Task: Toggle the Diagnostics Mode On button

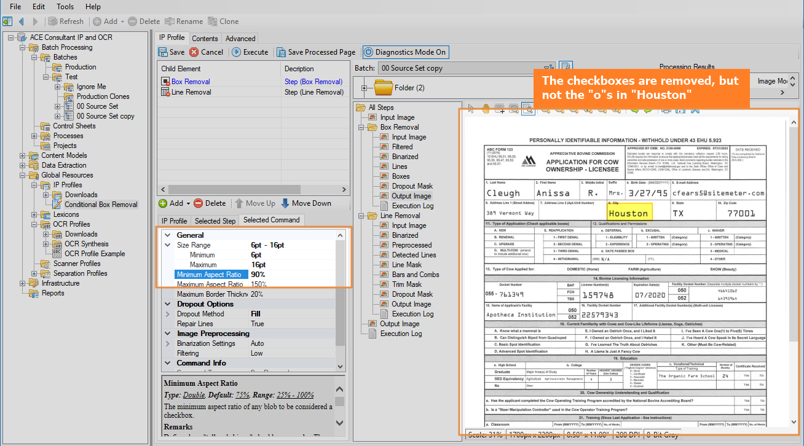Action: click(x=404, y=52)
